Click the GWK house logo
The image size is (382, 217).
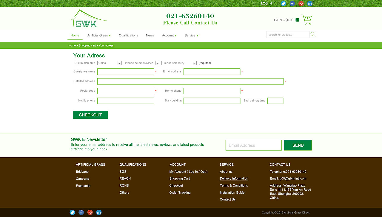89,19
